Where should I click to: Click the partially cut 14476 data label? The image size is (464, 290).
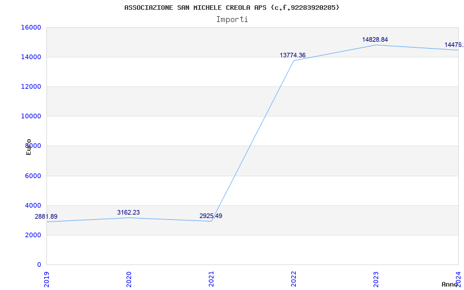click(x=454, y=45)
